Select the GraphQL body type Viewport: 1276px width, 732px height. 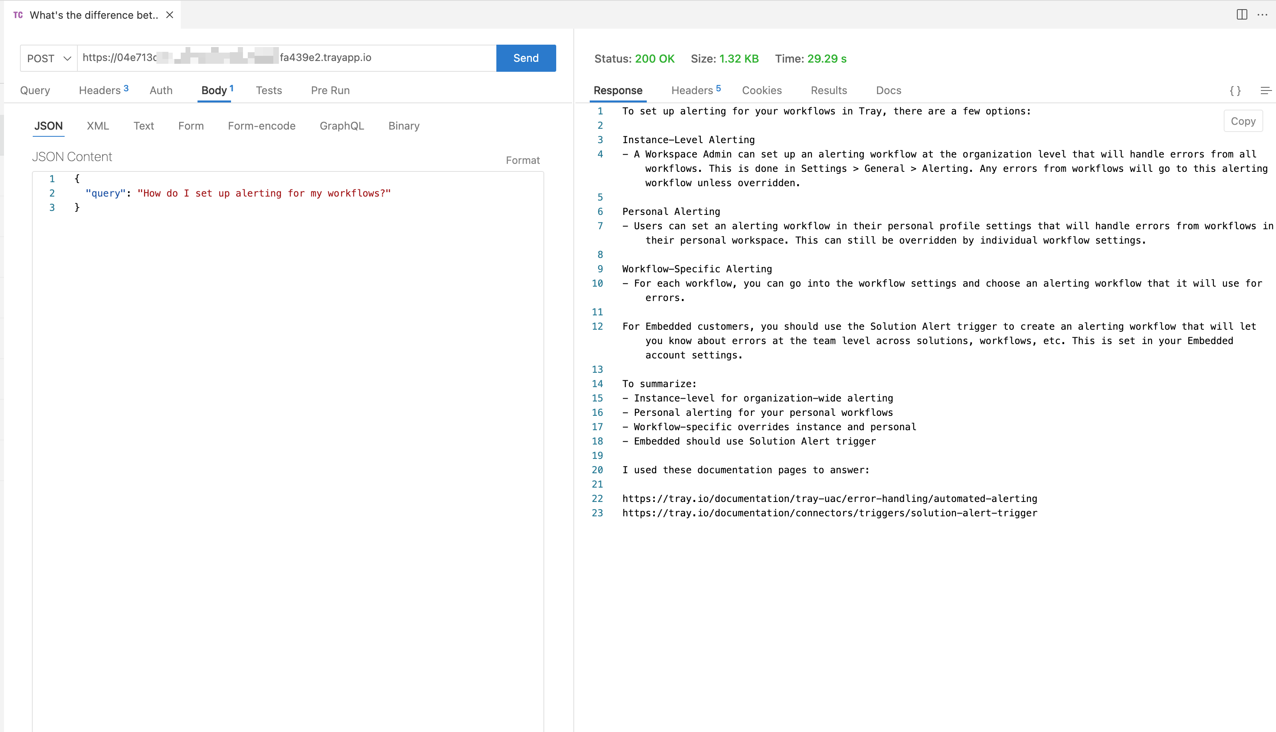(x=342, y=126)
